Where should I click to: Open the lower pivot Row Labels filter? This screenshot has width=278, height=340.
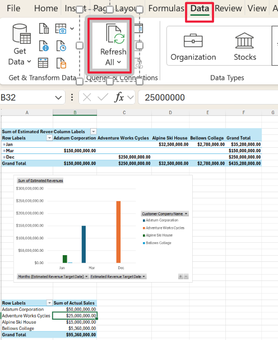point(49,303)
